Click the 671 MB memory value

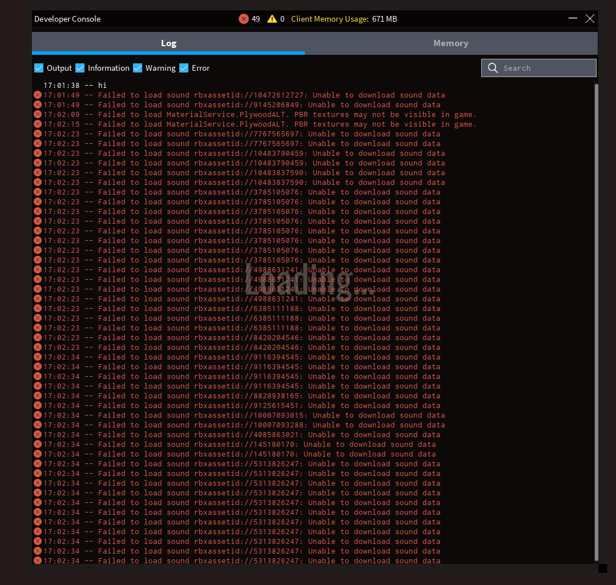click(x=385, y=19)
